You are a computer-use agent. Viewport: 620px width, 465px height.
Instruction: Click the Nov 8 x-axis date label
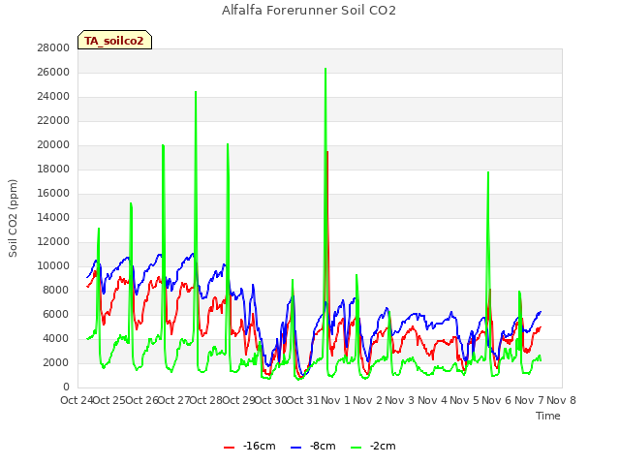point(562,400)
